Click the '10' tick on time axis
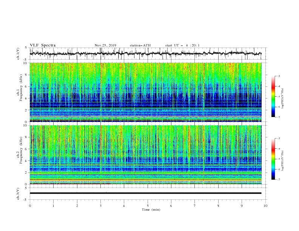The height and width of the screenshot is (231, 299). point(265,206)
